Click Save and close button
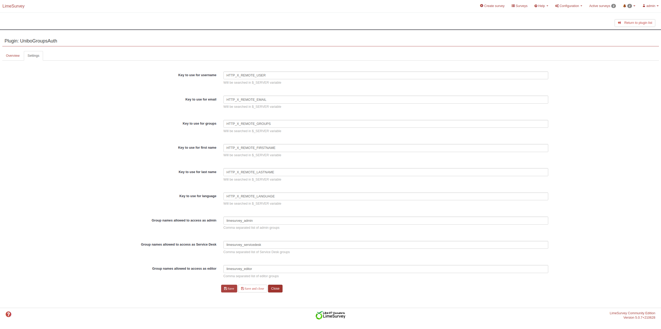 (x=252, y=289)
